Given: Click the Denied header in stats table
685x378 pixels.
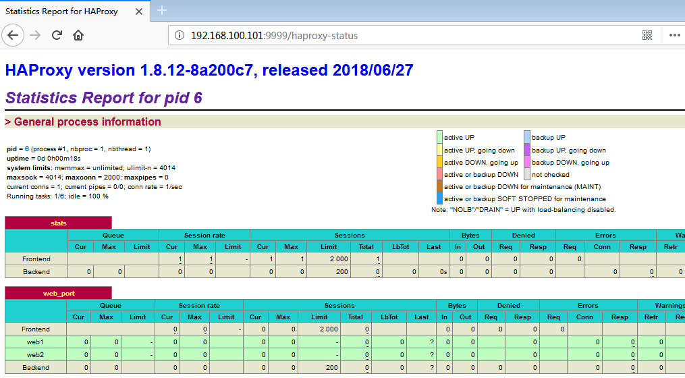Looking at the screenshot, I should [x=523, y=235].
